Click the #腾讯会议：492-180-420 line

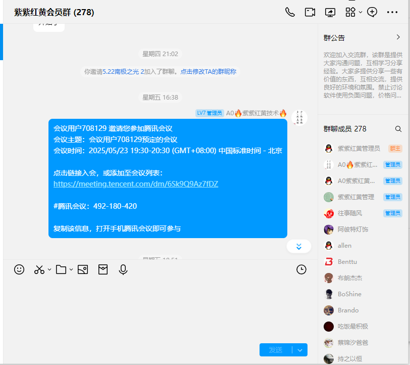click(95, 206)
